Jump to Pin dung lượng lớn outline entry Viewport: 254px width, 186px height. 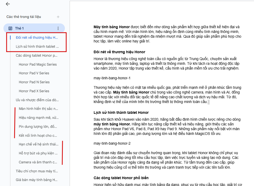click(x=38, y=126)
